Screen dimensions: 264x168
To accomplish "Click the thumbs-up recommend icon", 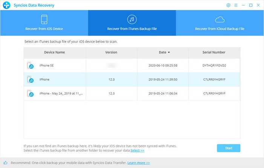I will (x=5, y=163).
